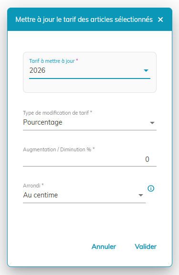This screenshot has width=179, height=275.
Task: Click the Pourcentage selected value
Action: [42, 122]
